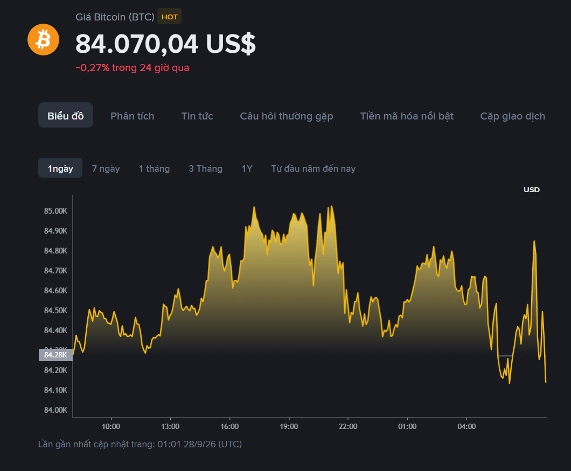Click the orange Bitcoin logo icon
The width and height of the screenshot is (571, 471).
43,40
